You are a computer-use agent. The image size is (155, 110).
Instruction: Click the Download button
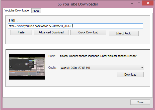coord(130,75)
